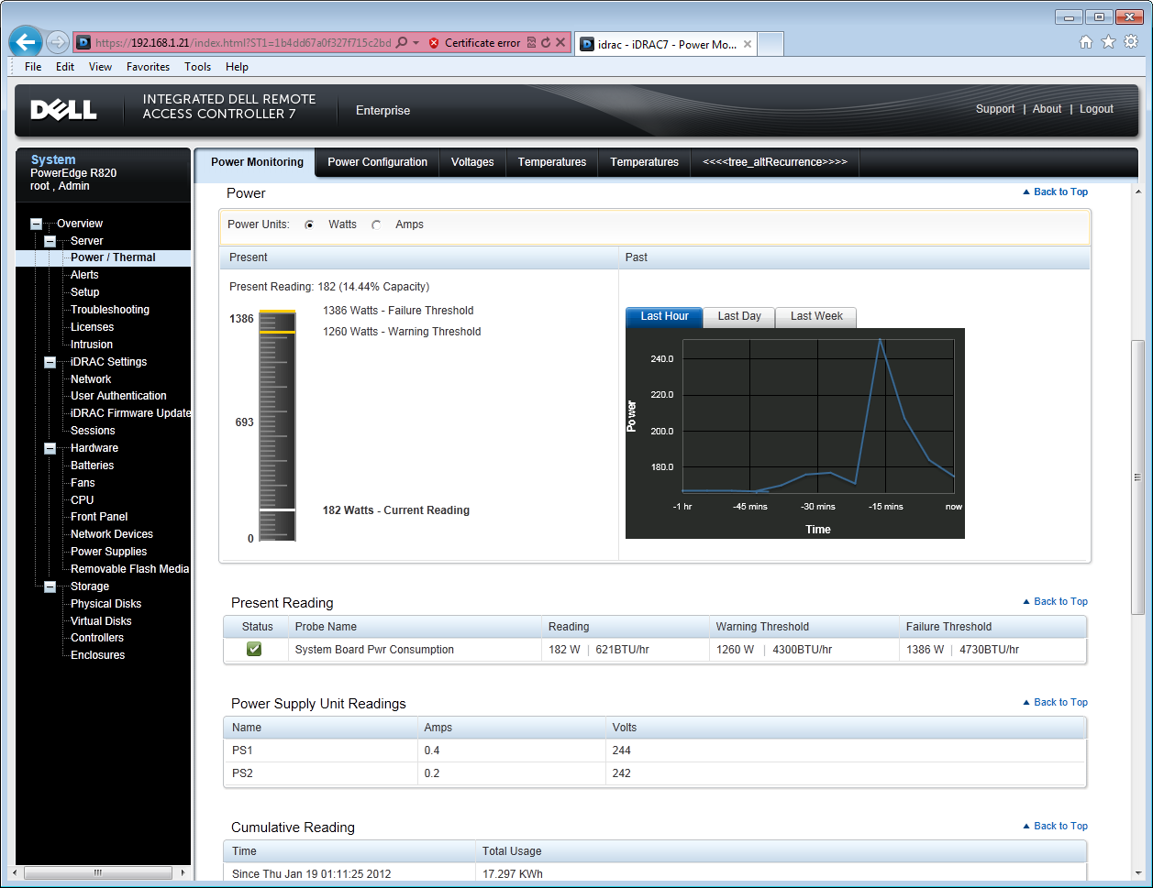Viewport: 1153px width, 888px height.
Task: Collapse the Server tree node
Action: [50, 241]
